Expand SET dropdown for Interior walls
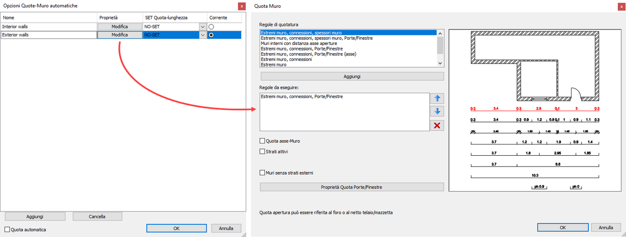Viewport: 626px width, 237px height. 203,27
